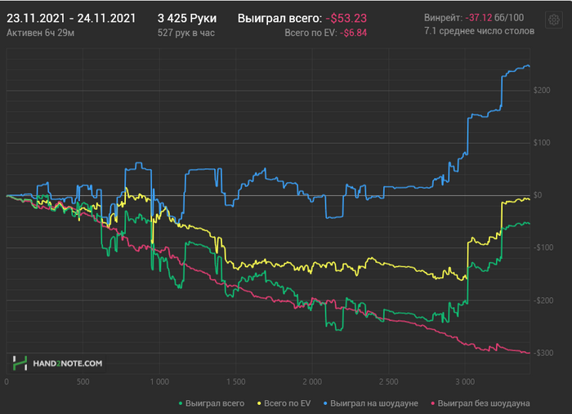Click the yellow dot beside 'Всего по EV'
This screenshot has height=414, width=572.
pyautogui.click(x=259, y=404)
